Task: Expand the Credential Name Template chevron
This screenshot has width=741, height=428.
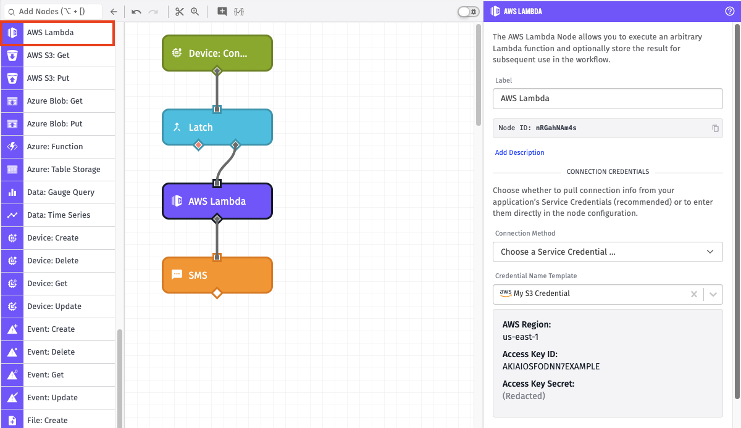Action: pyautogui.click(x=713, y=294)
